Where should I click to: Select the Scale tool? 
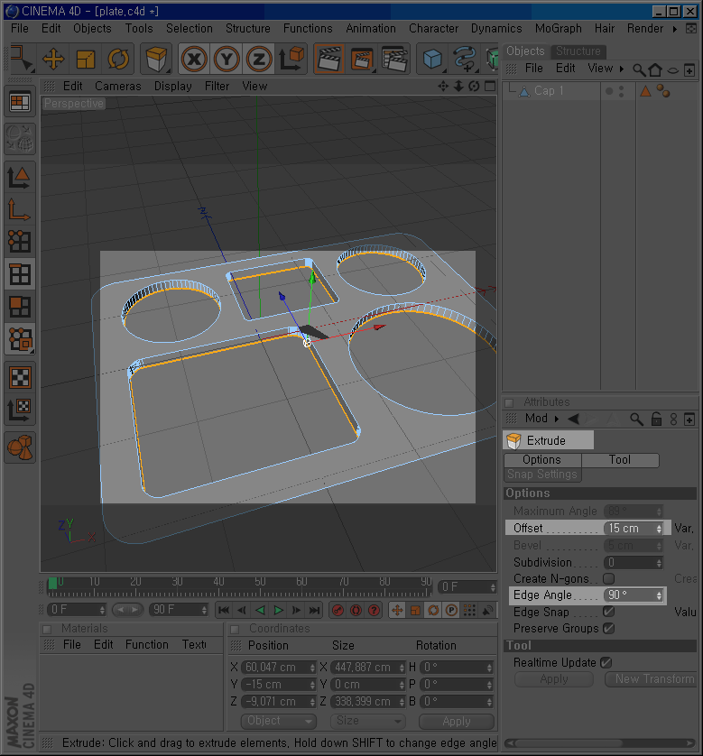(x=86, y=60)
